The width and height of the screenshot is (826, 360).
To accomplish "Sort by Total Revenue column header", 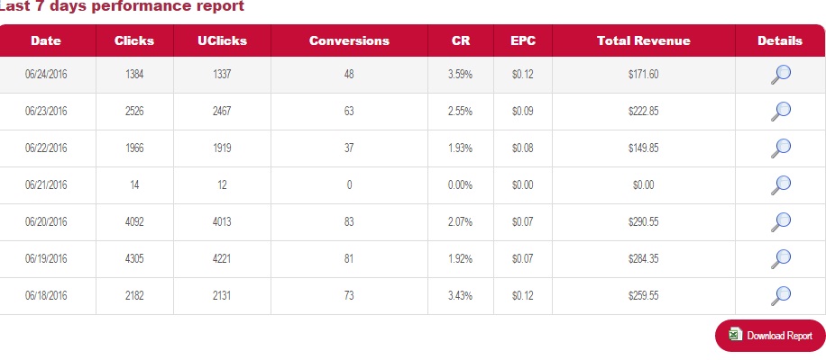I will point(643,40).
